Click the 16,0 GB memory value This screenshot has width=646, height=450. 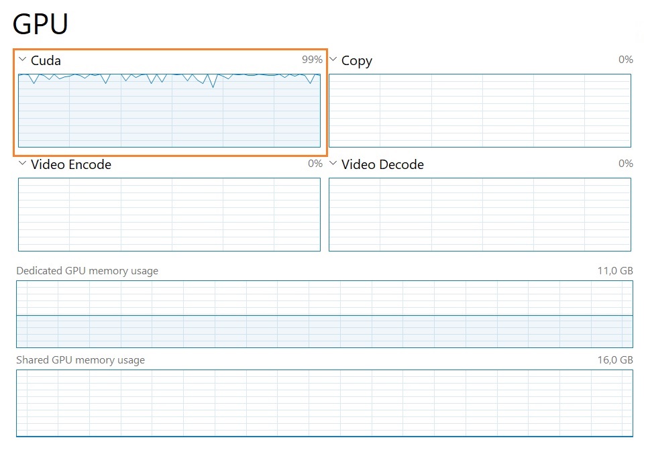click(615, 360)
